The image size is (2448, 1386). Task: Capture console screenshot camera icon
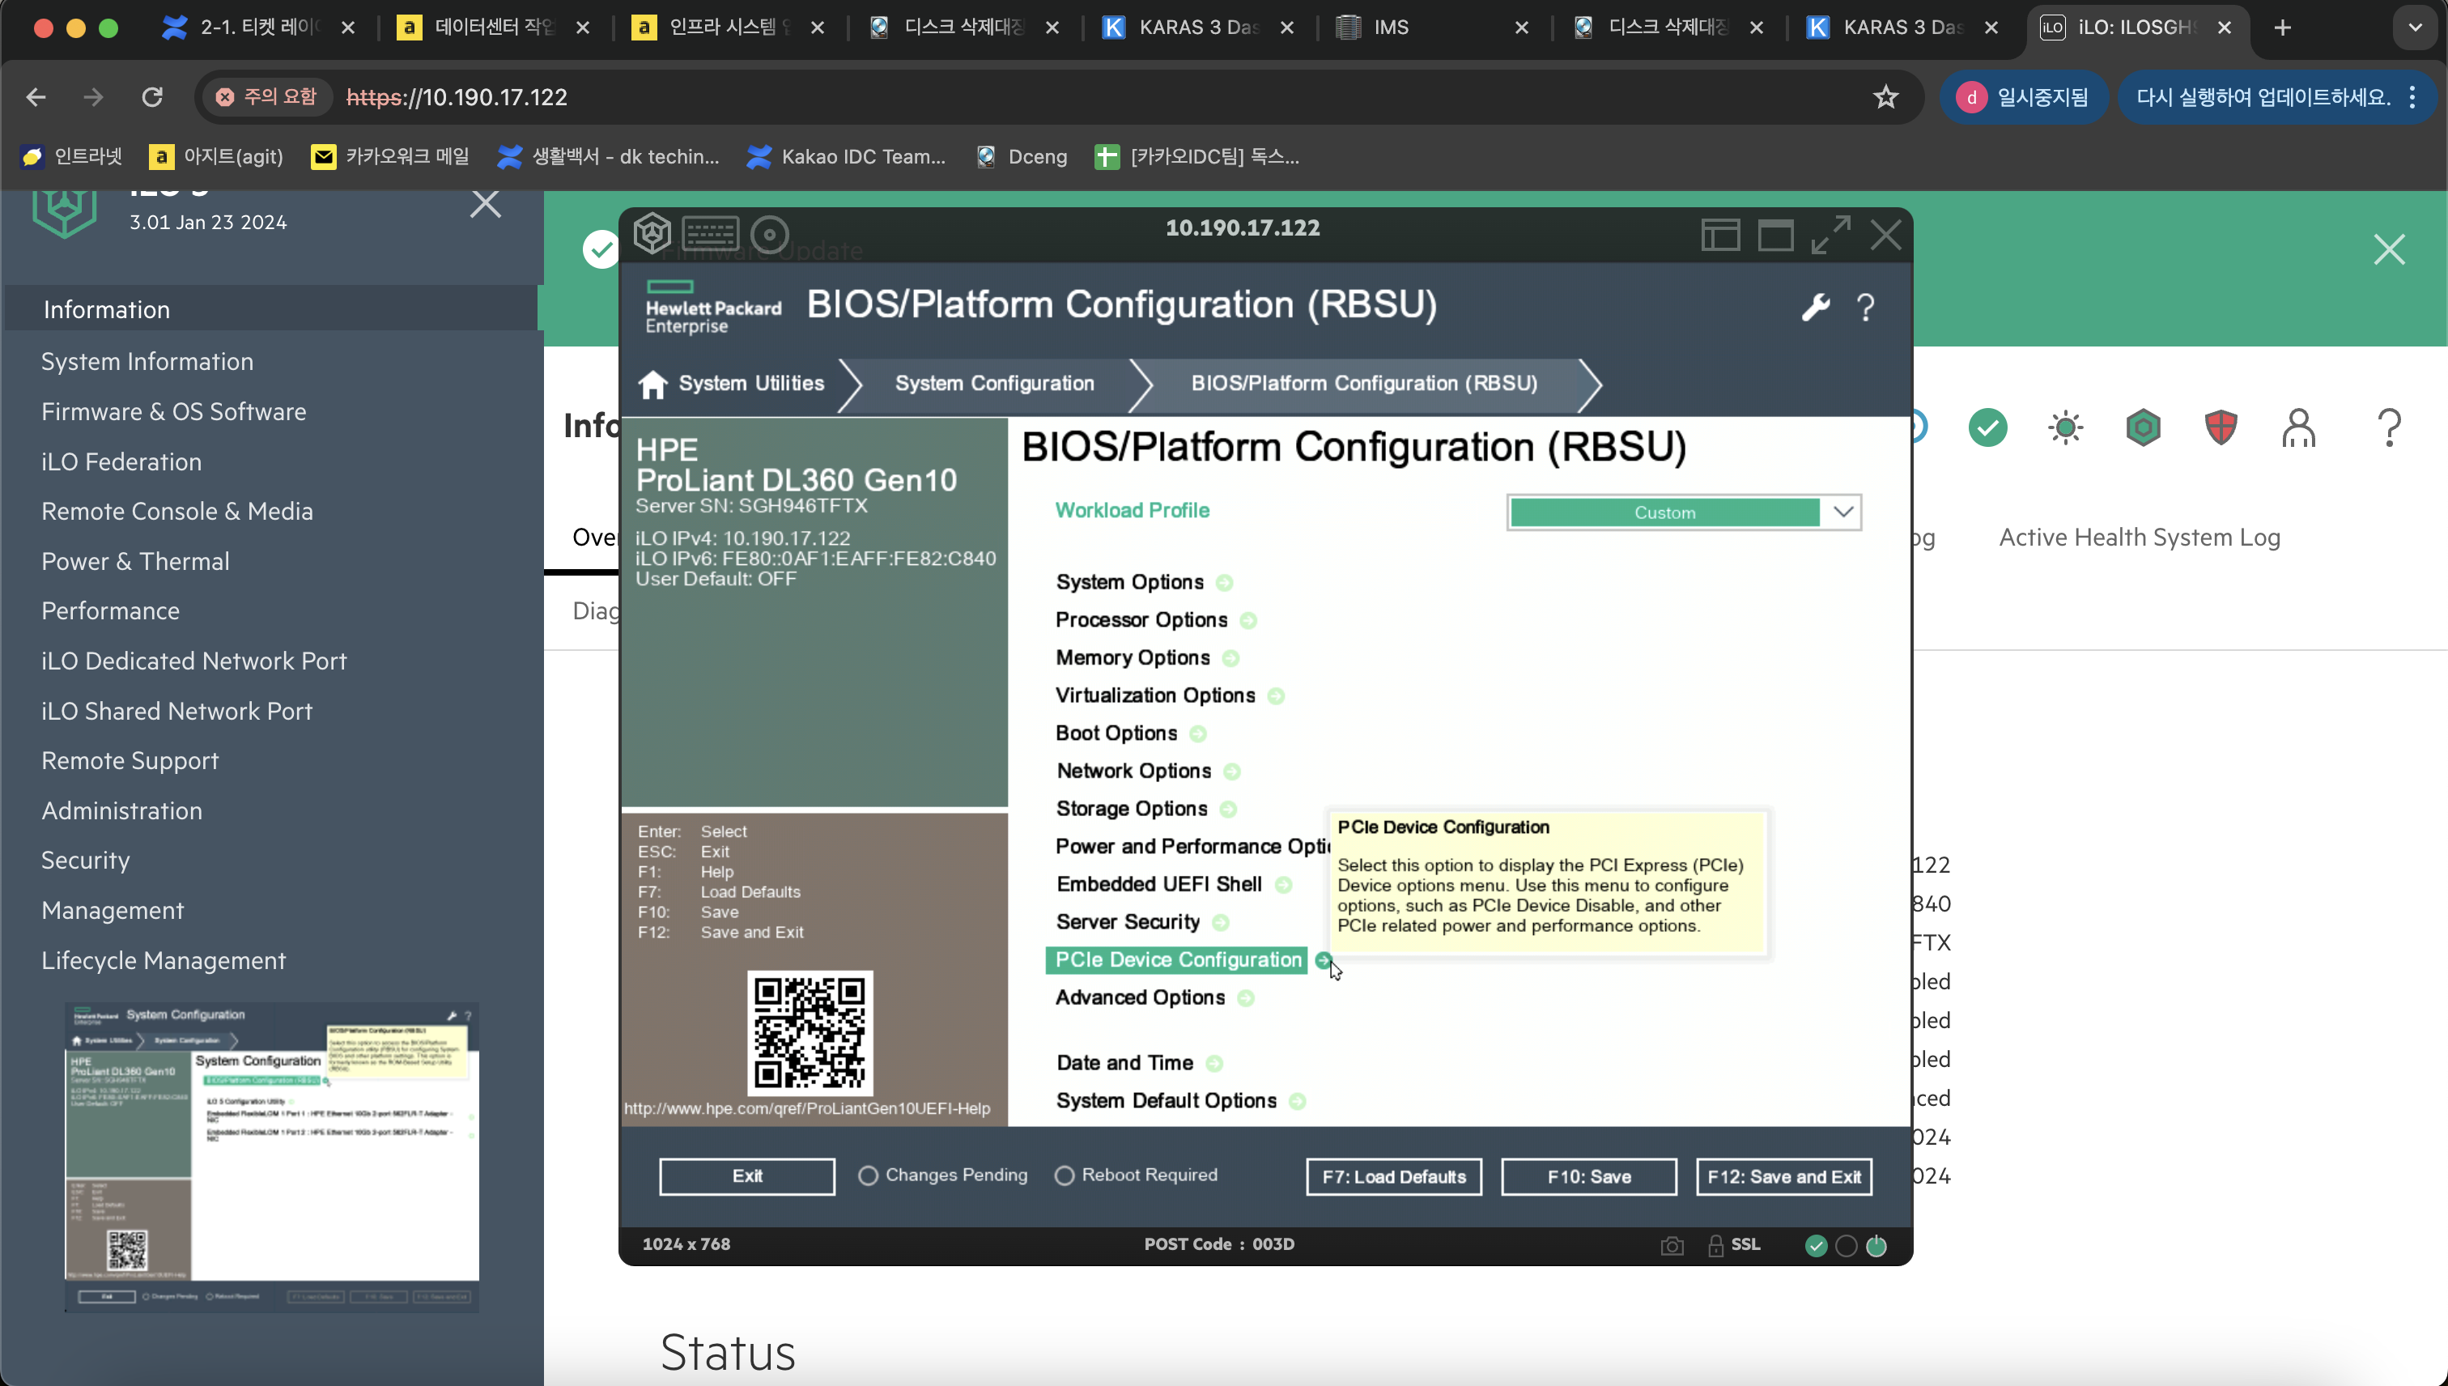pyautogui.click(x=1672, y=1246)
